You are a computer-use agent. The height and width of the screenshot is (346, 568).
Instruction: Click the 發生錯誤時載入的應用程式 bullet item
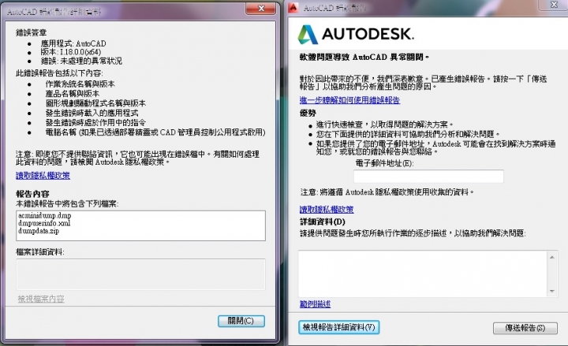[x=92, y=113]
